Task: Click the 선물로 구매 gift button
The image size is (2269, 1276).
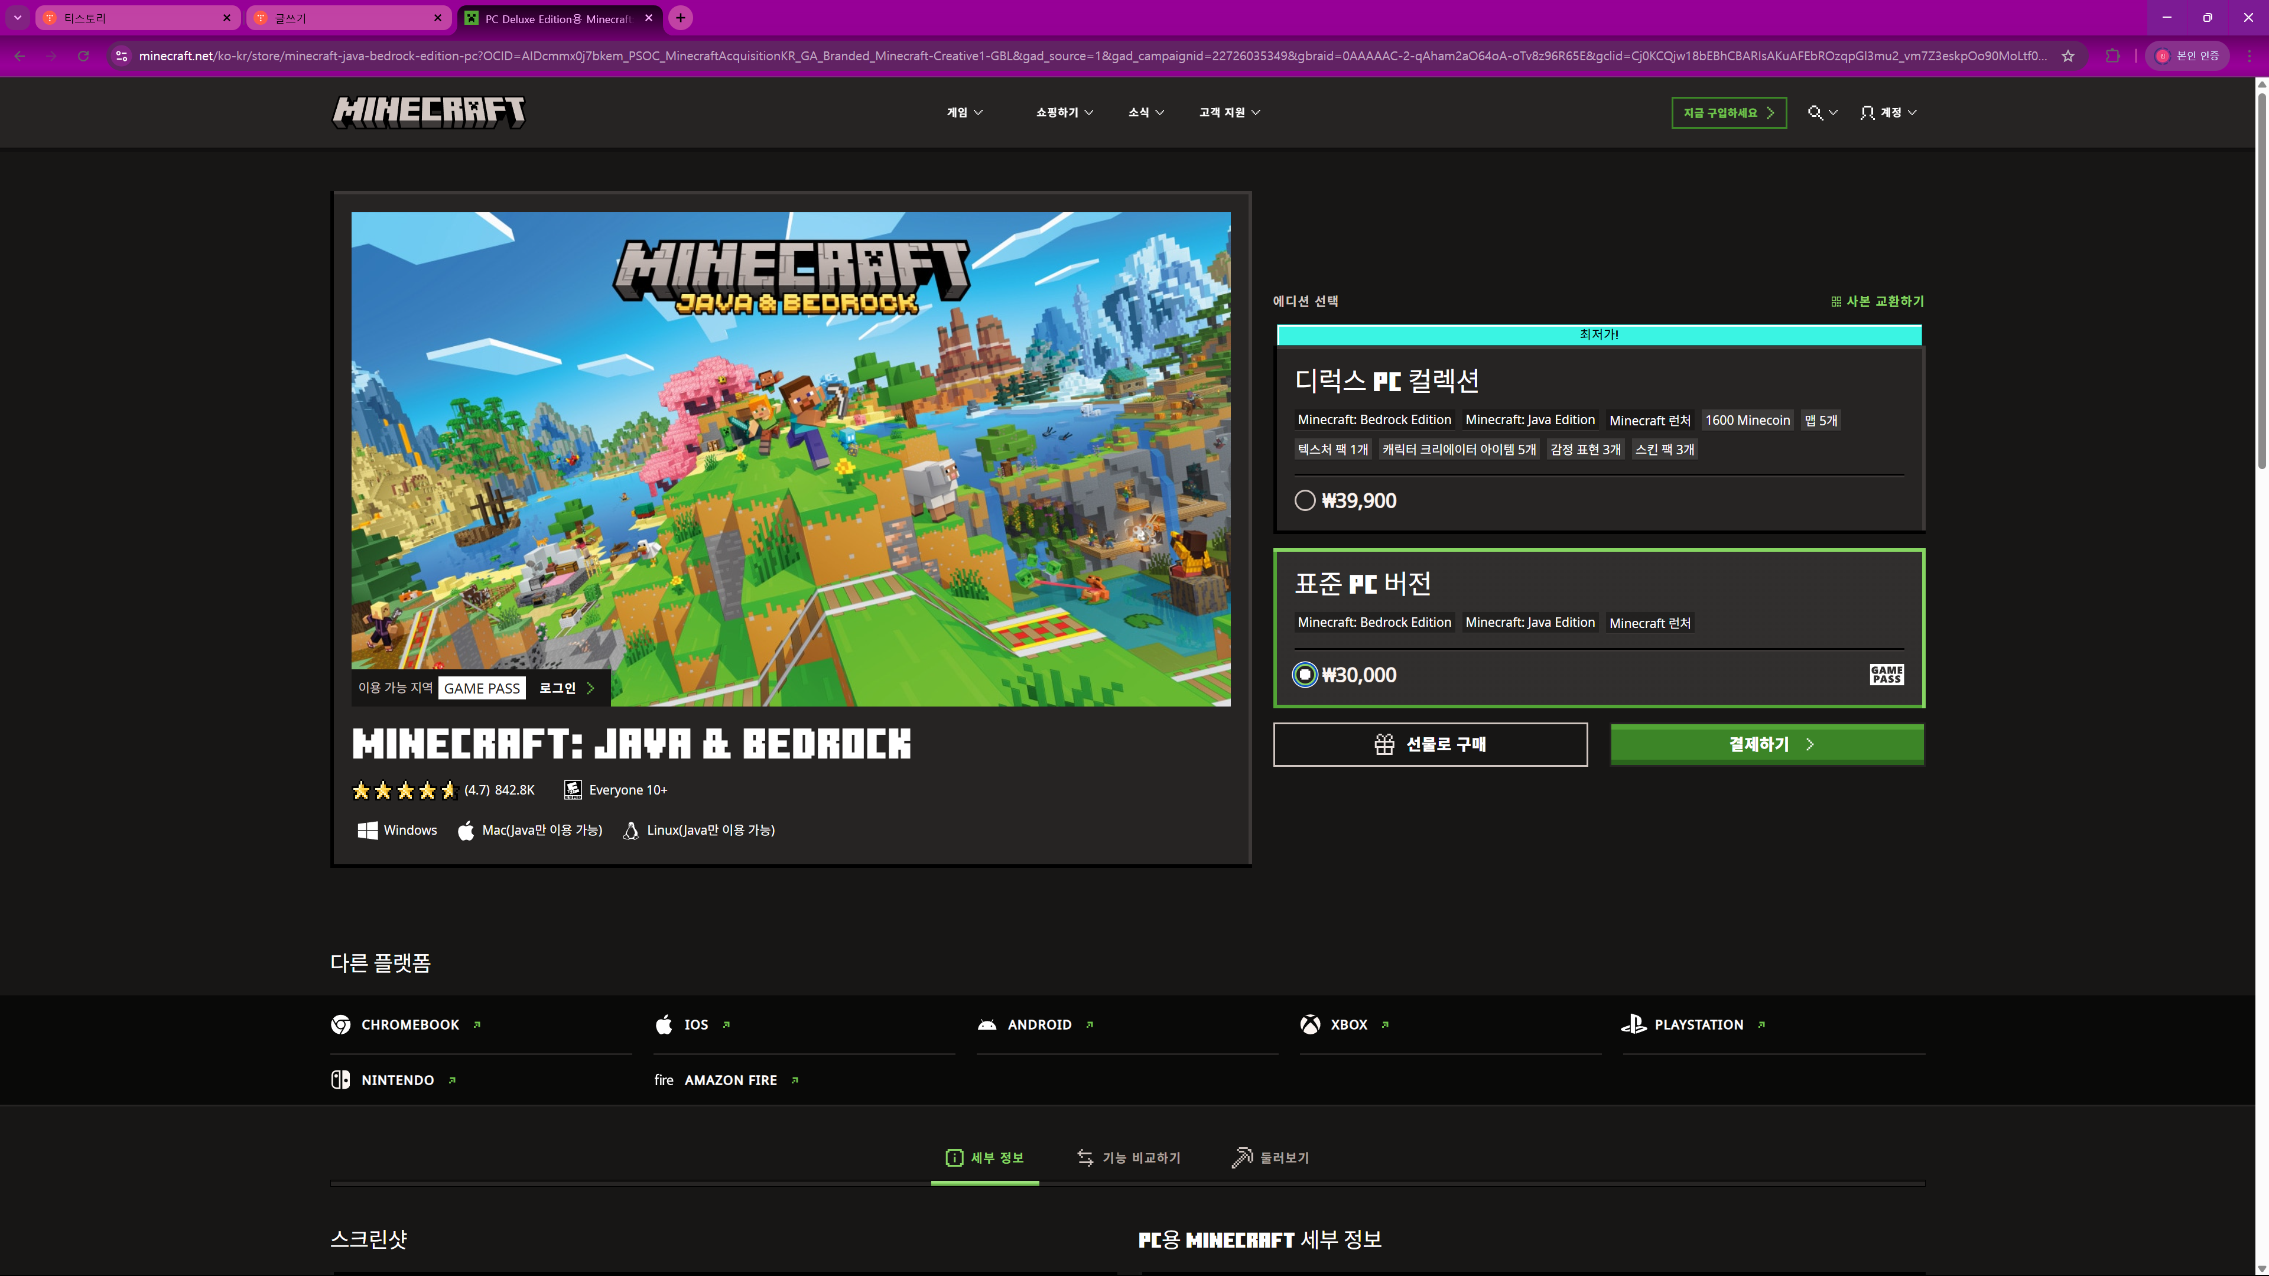Action: pos(1429,744)
